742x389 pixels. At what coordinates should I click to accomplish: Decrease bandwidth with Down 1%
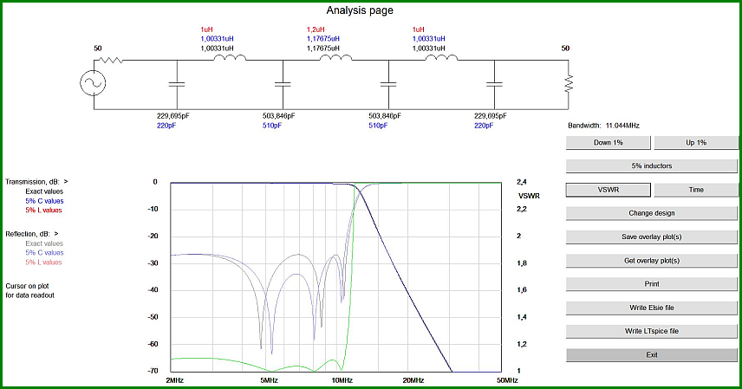pyautogui.click(x=609, y=142)
